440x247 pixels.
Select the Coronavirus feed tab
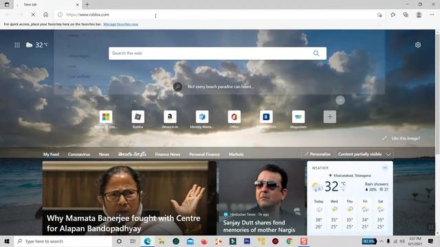coord(79,154)
